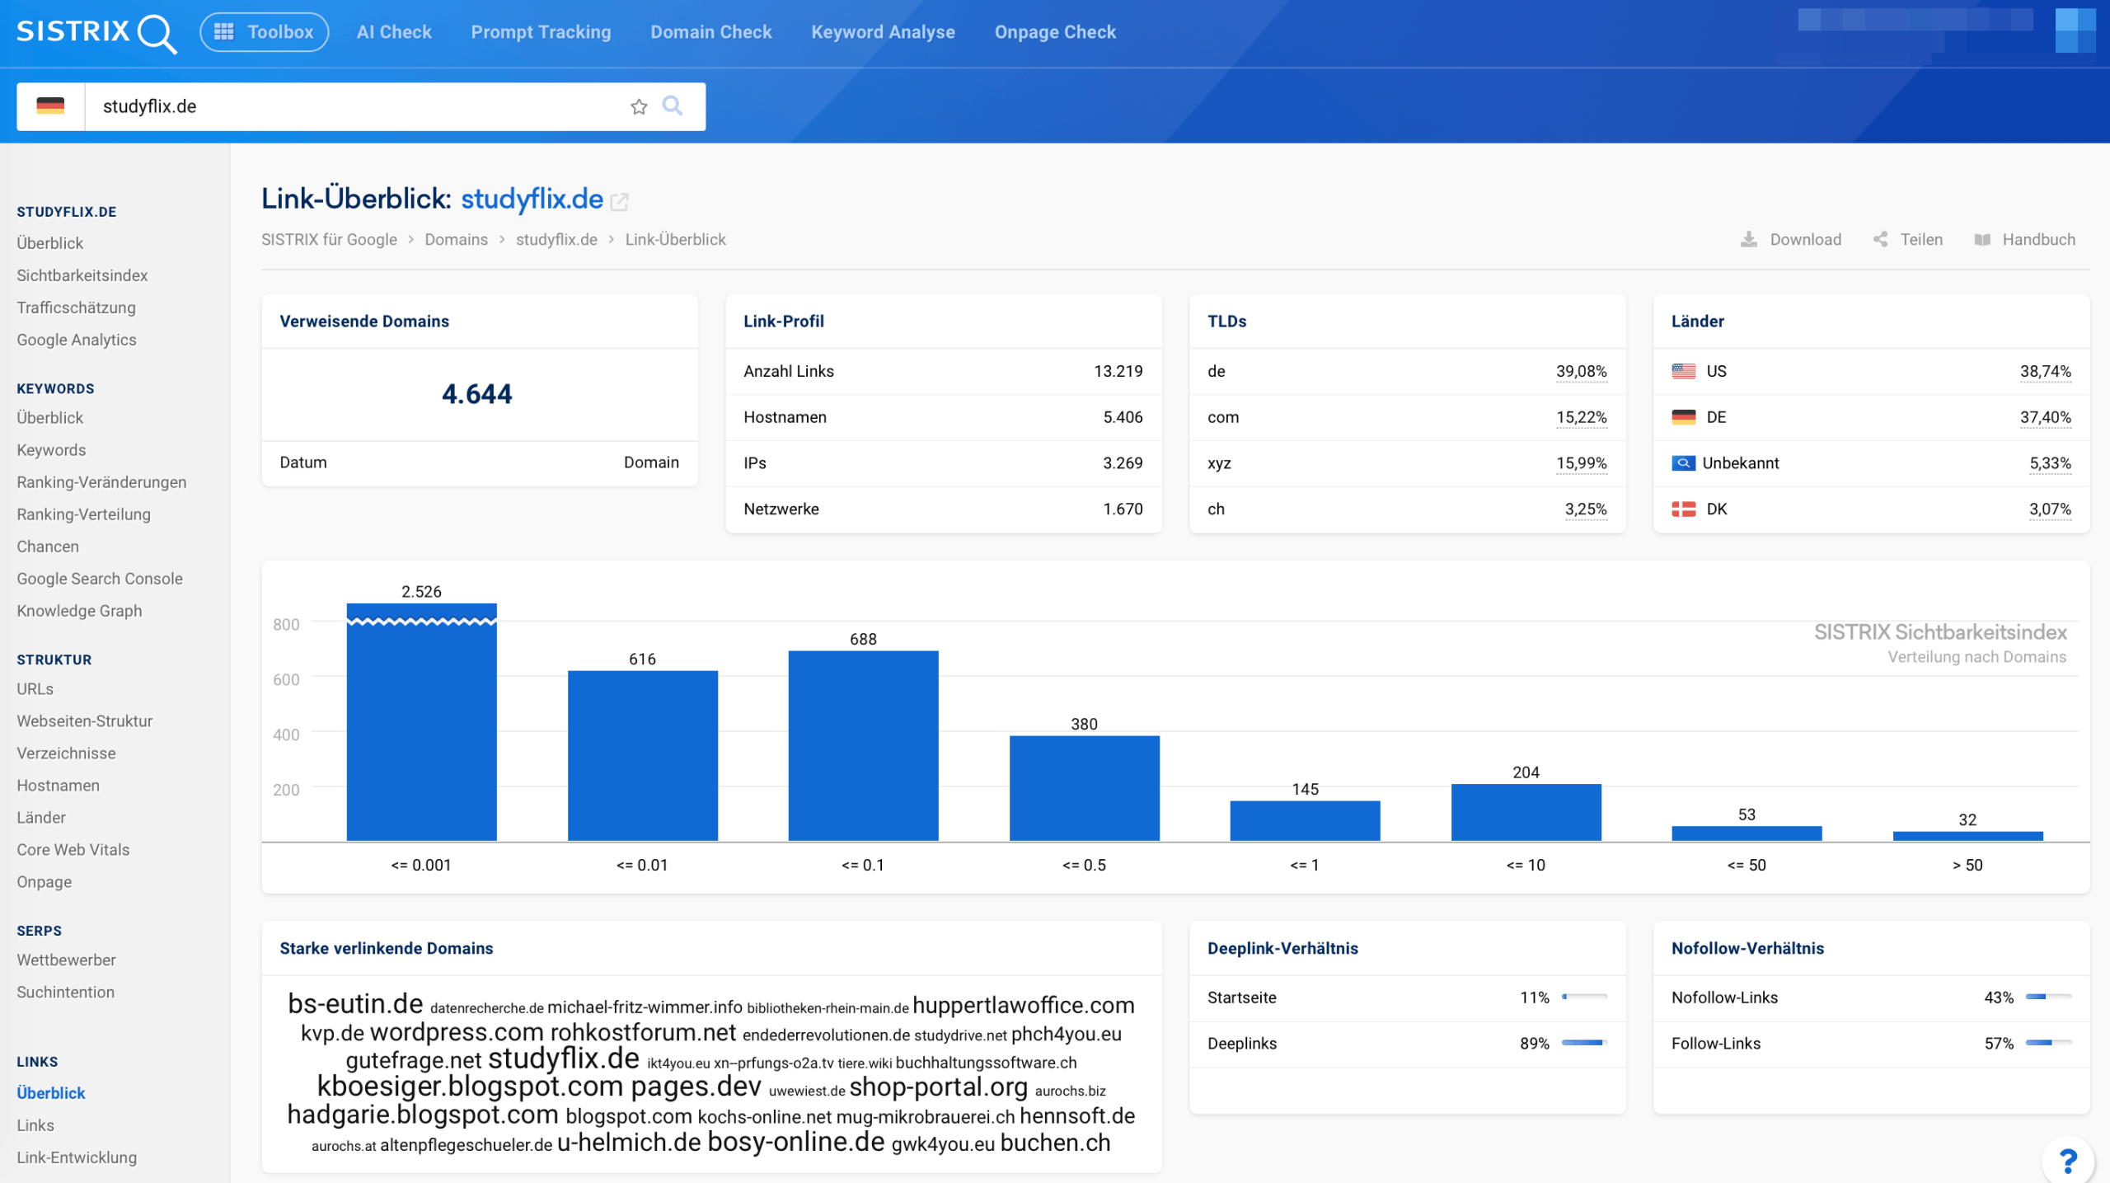Image resolution: width=2110 pixels, height=1183 pixels.
Task: Click the SISTRIX logo
Action: click(96, 33)
